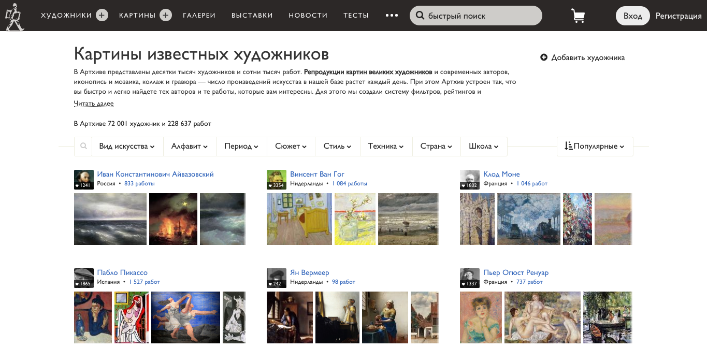The width and height of the screenshot is (707, 362).
Task: Open Aivazovsky's first grey stormy sea painting
Action: (x=110, y=219)
